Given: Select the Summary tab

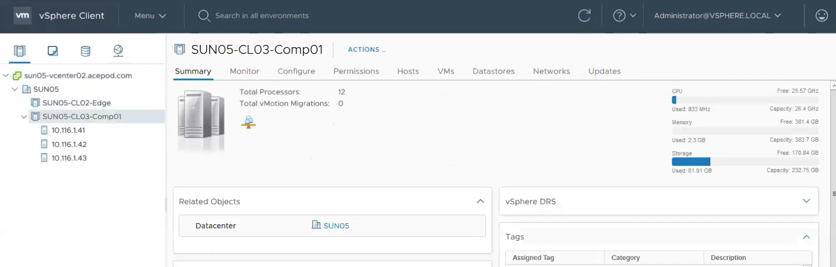Looking at the screenshot, I should pos(193,71).
